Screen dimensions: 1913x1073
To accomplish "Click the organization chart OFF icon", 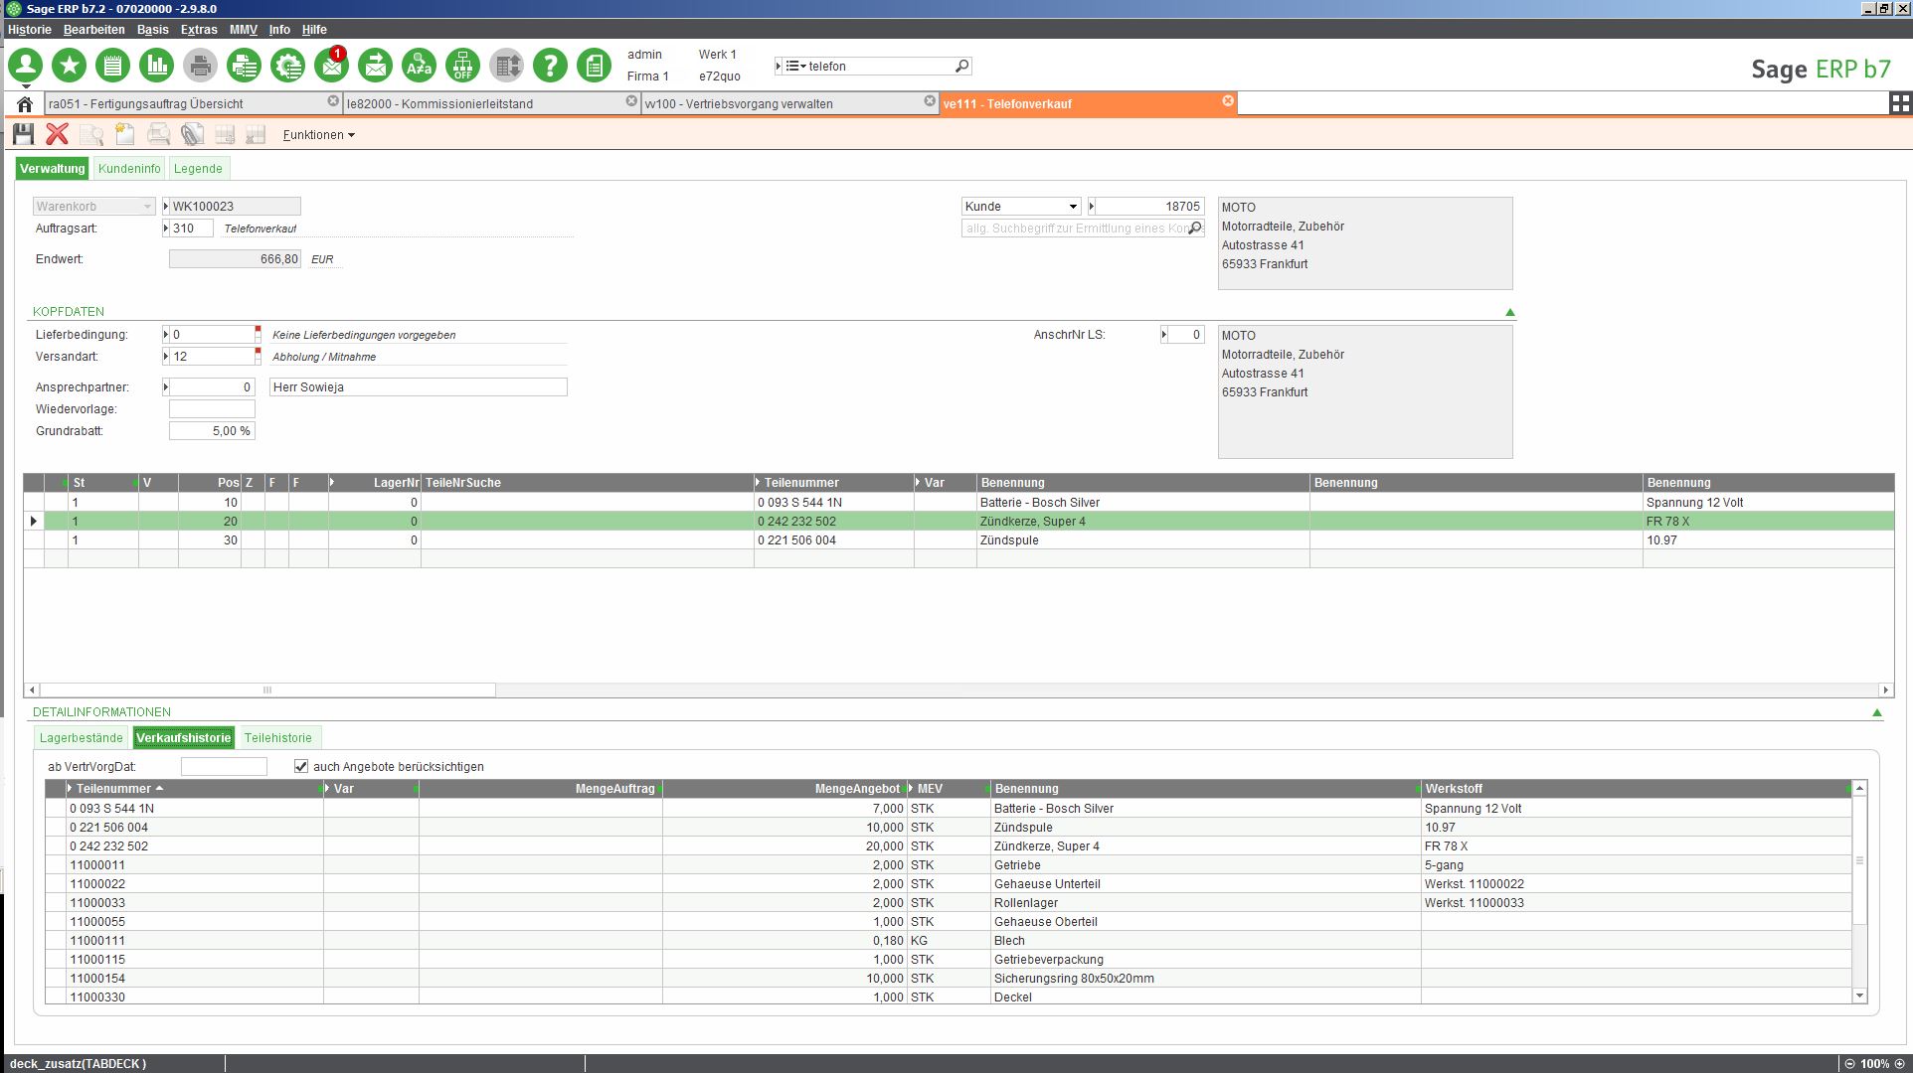I will pos(462,66).
